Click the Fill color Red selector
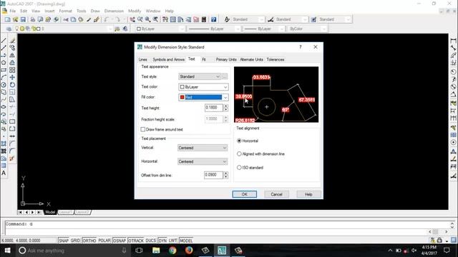Viewport: 458px width, 257px height. [203, 97]
